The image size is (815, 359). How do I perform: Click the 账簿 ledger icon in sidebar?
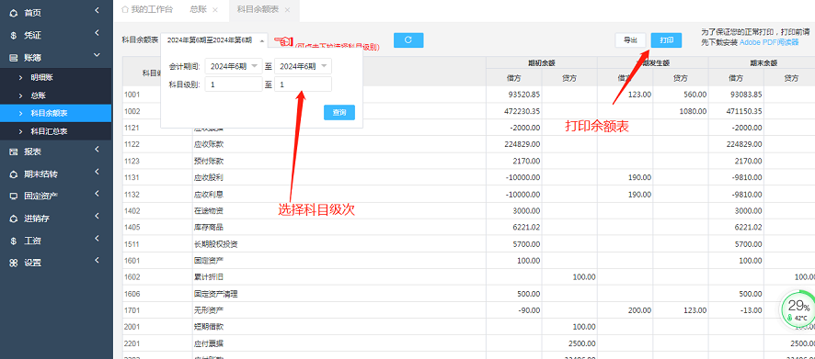click(14, 58)
